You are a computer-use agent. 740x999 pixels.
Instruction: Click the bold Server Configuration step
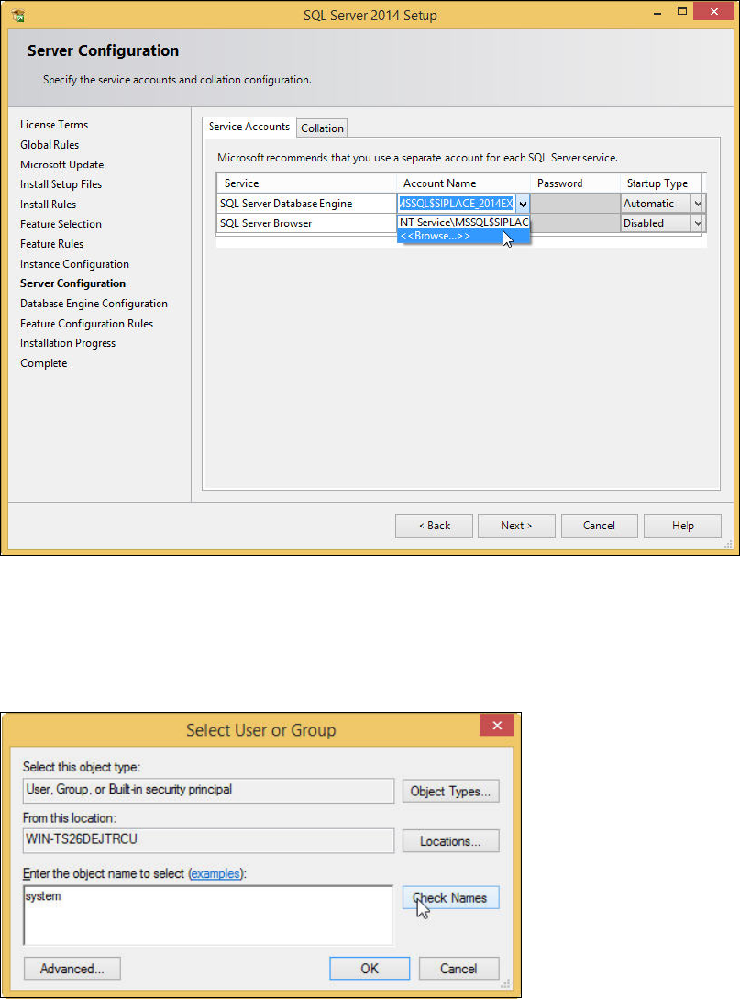click(72, 283)
